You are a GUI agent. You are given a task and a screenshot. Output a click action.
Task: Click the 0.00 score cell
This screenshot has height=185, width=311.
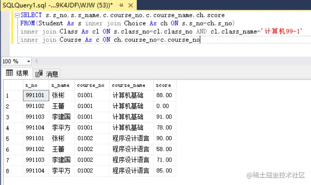tap(165, 106)
